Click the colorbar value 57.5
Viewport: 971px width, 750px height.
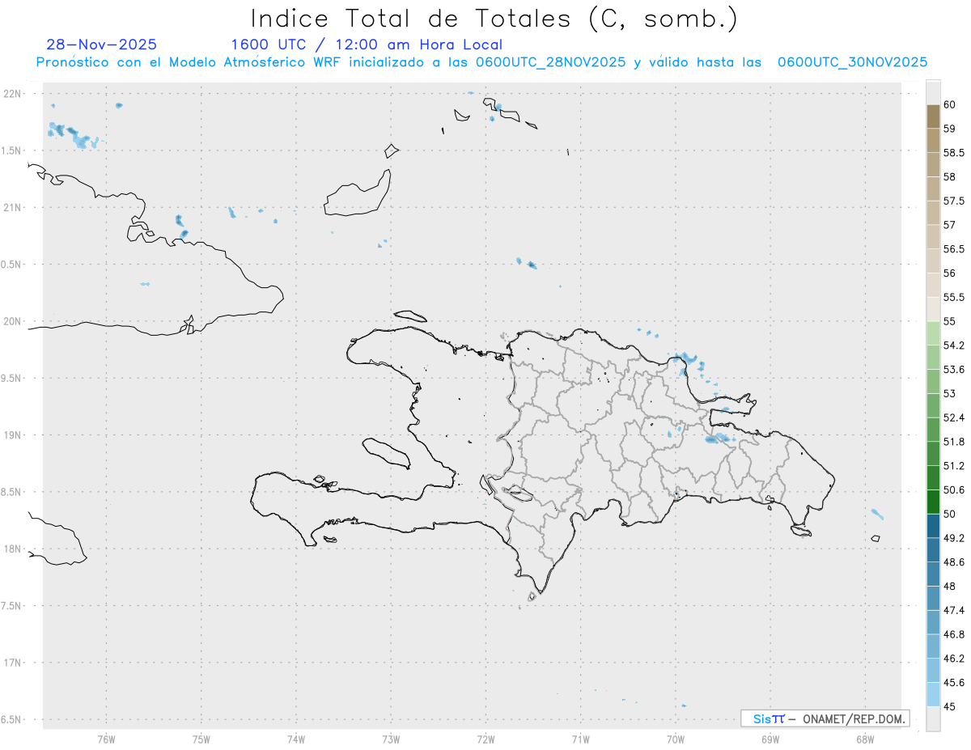click(x=954, y=201)
